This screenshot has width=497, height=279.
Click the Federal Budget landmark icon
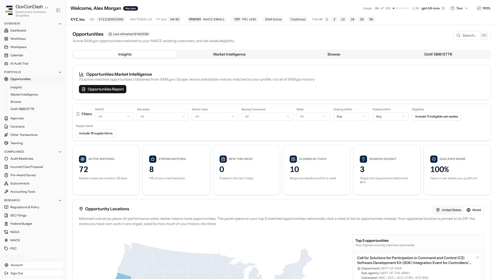[x=6, y=224]
